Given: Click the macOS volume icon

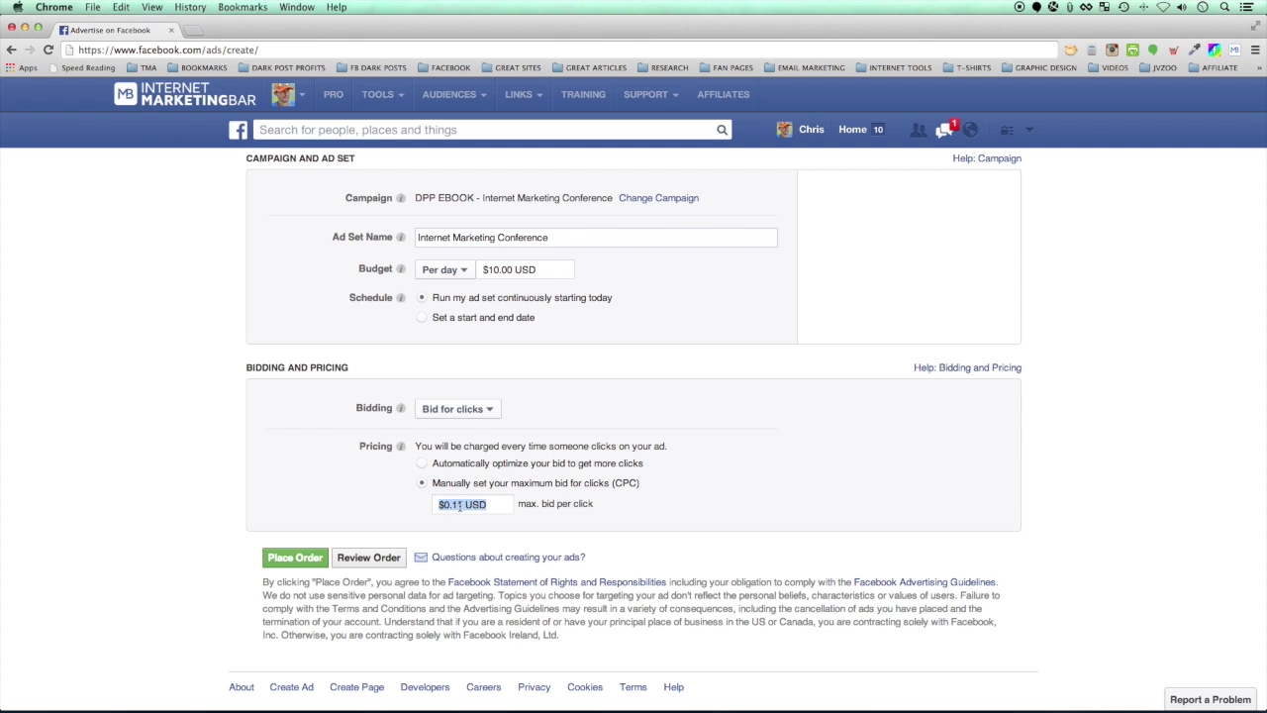Looking at the screenshot, I should 1182,7.
